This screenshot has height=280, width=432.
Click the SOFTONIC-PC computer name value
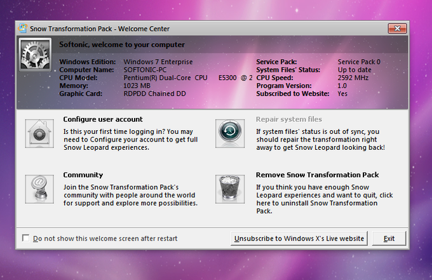tap(145, 70)
